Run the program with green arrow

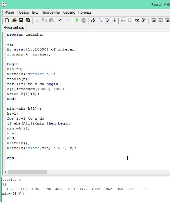tap(77, 20)
